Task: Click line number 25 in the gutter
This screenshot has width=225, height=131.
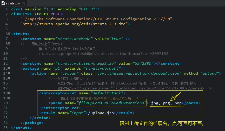Action: (x=5, y=128)
